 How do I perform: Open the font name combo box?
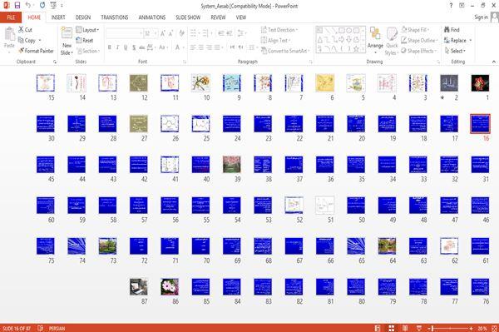[x=124, y=33]
